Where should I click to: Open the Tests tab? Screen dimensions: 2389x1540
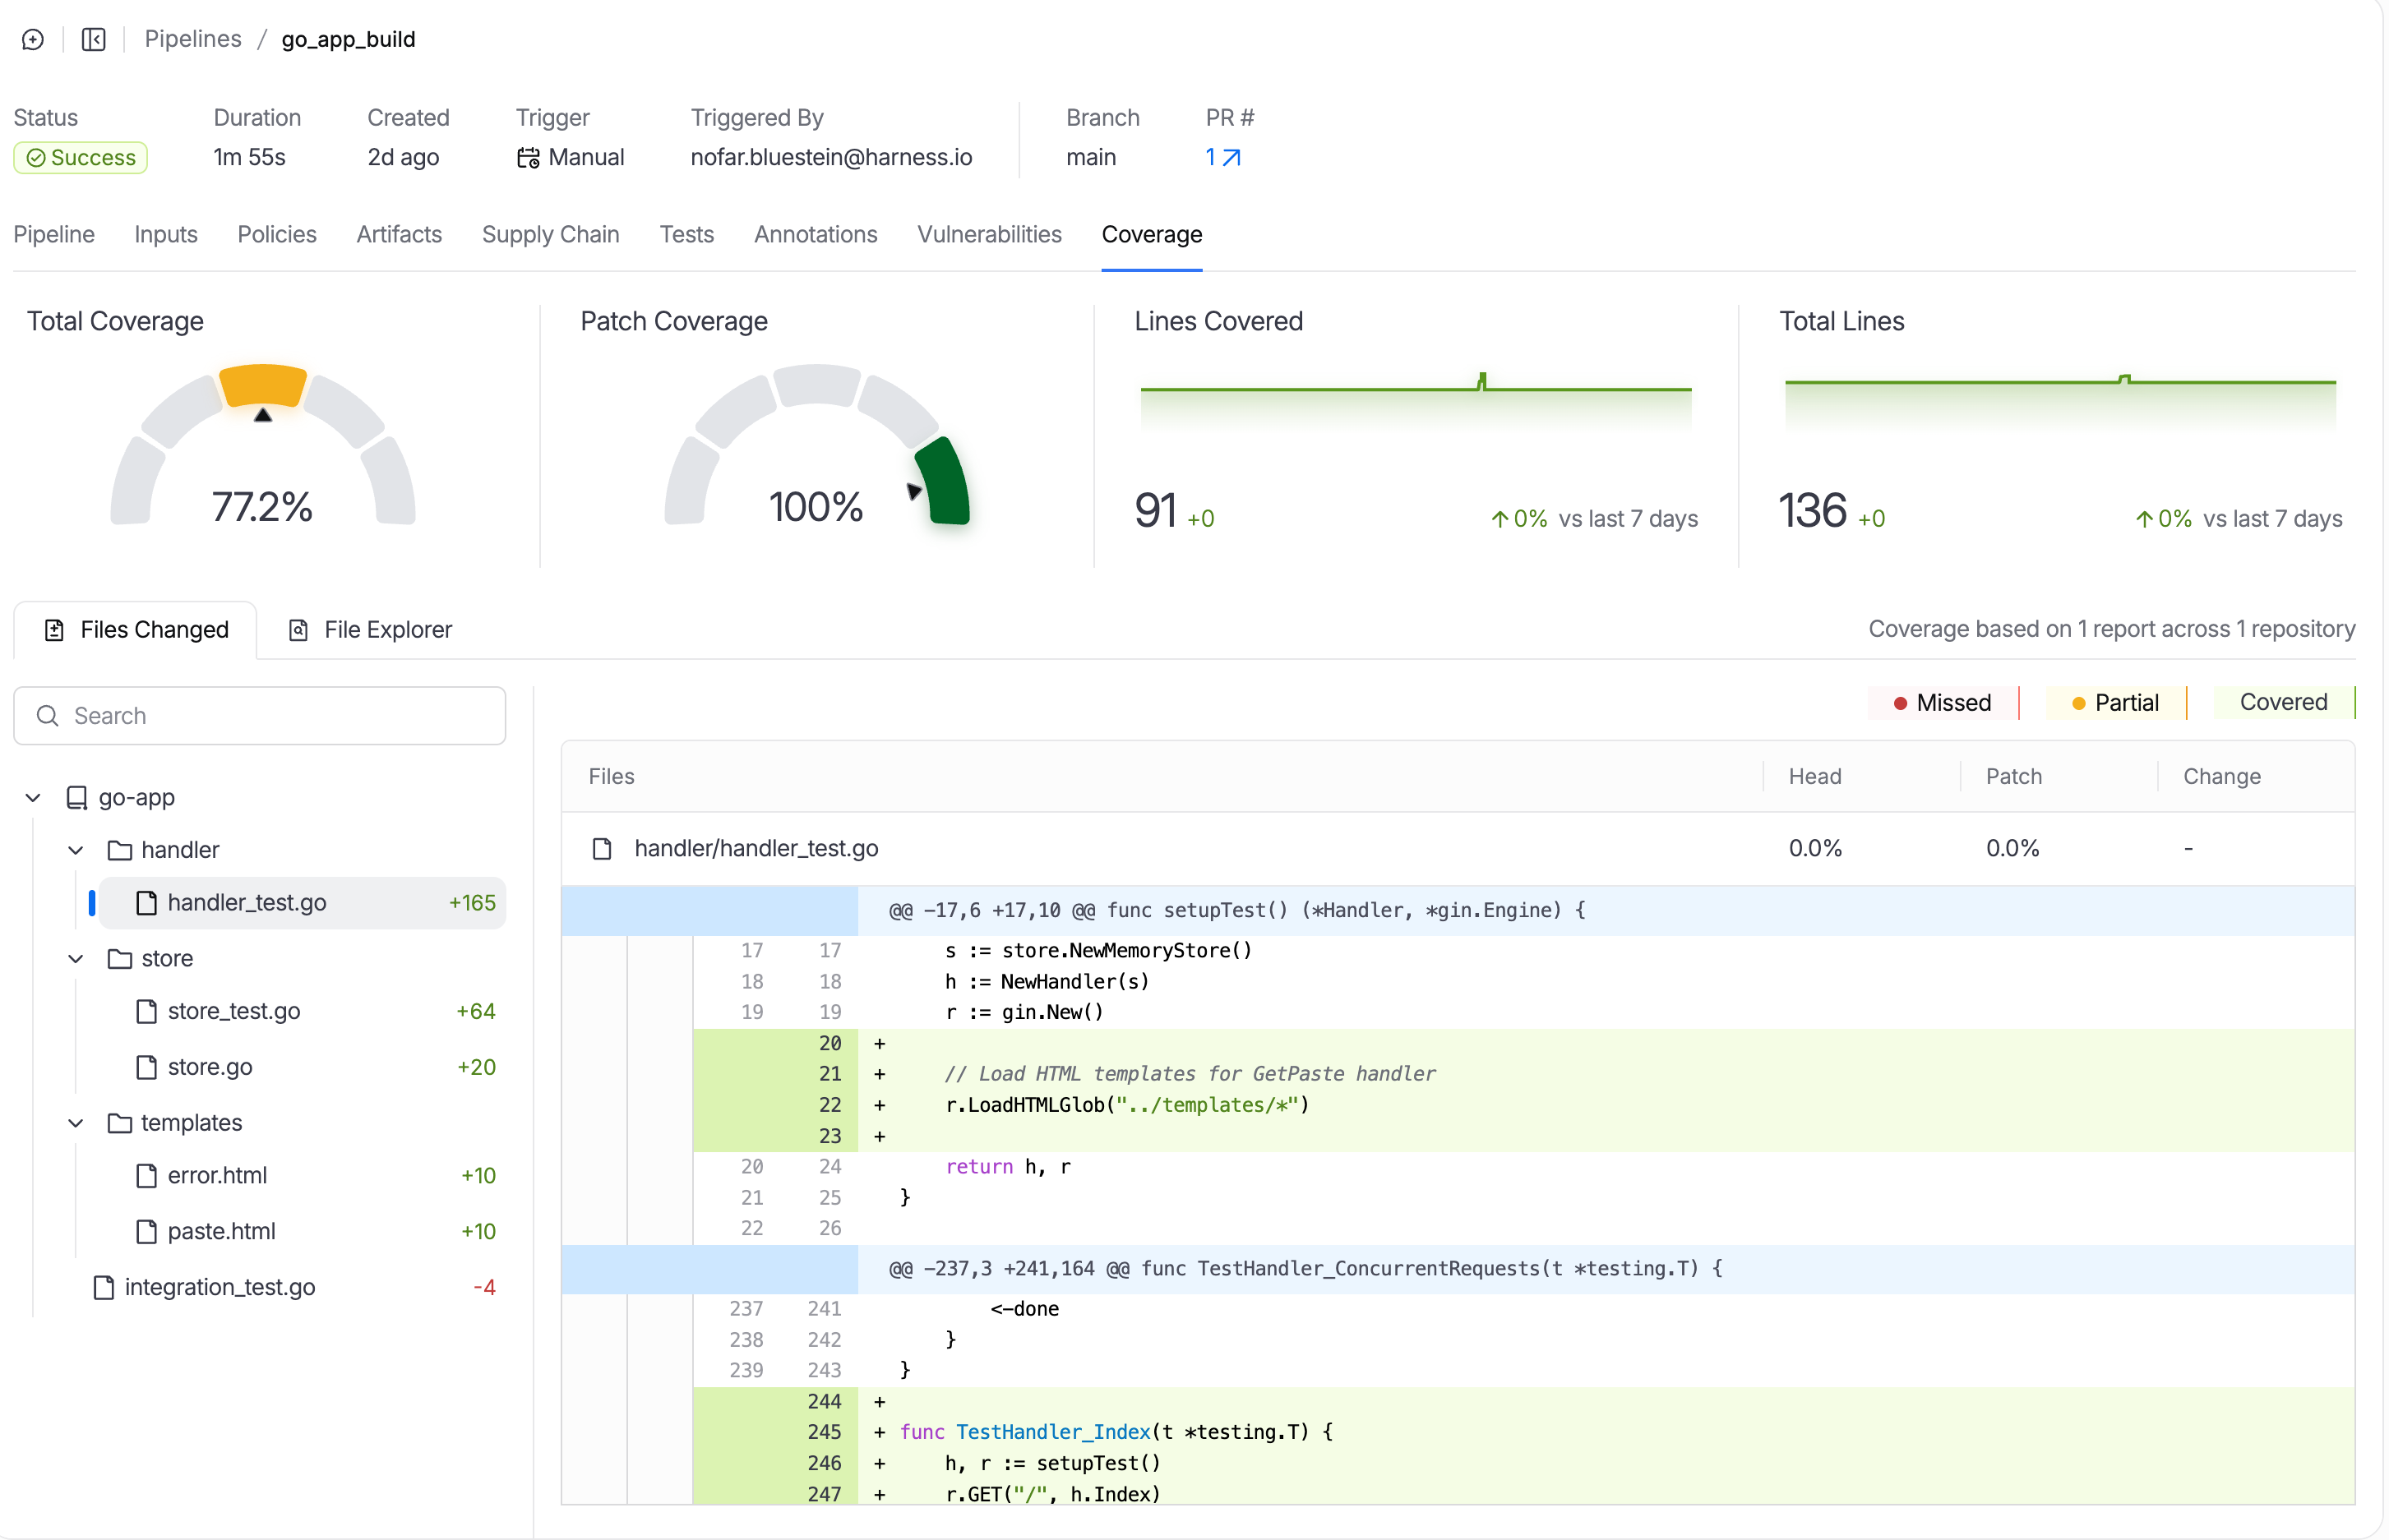pyautogui.click(x=686, y=234)
